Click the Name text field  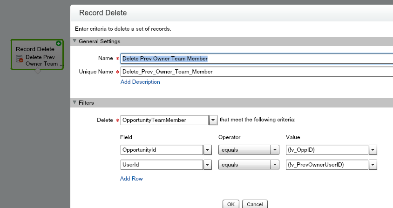coord(256,59)
